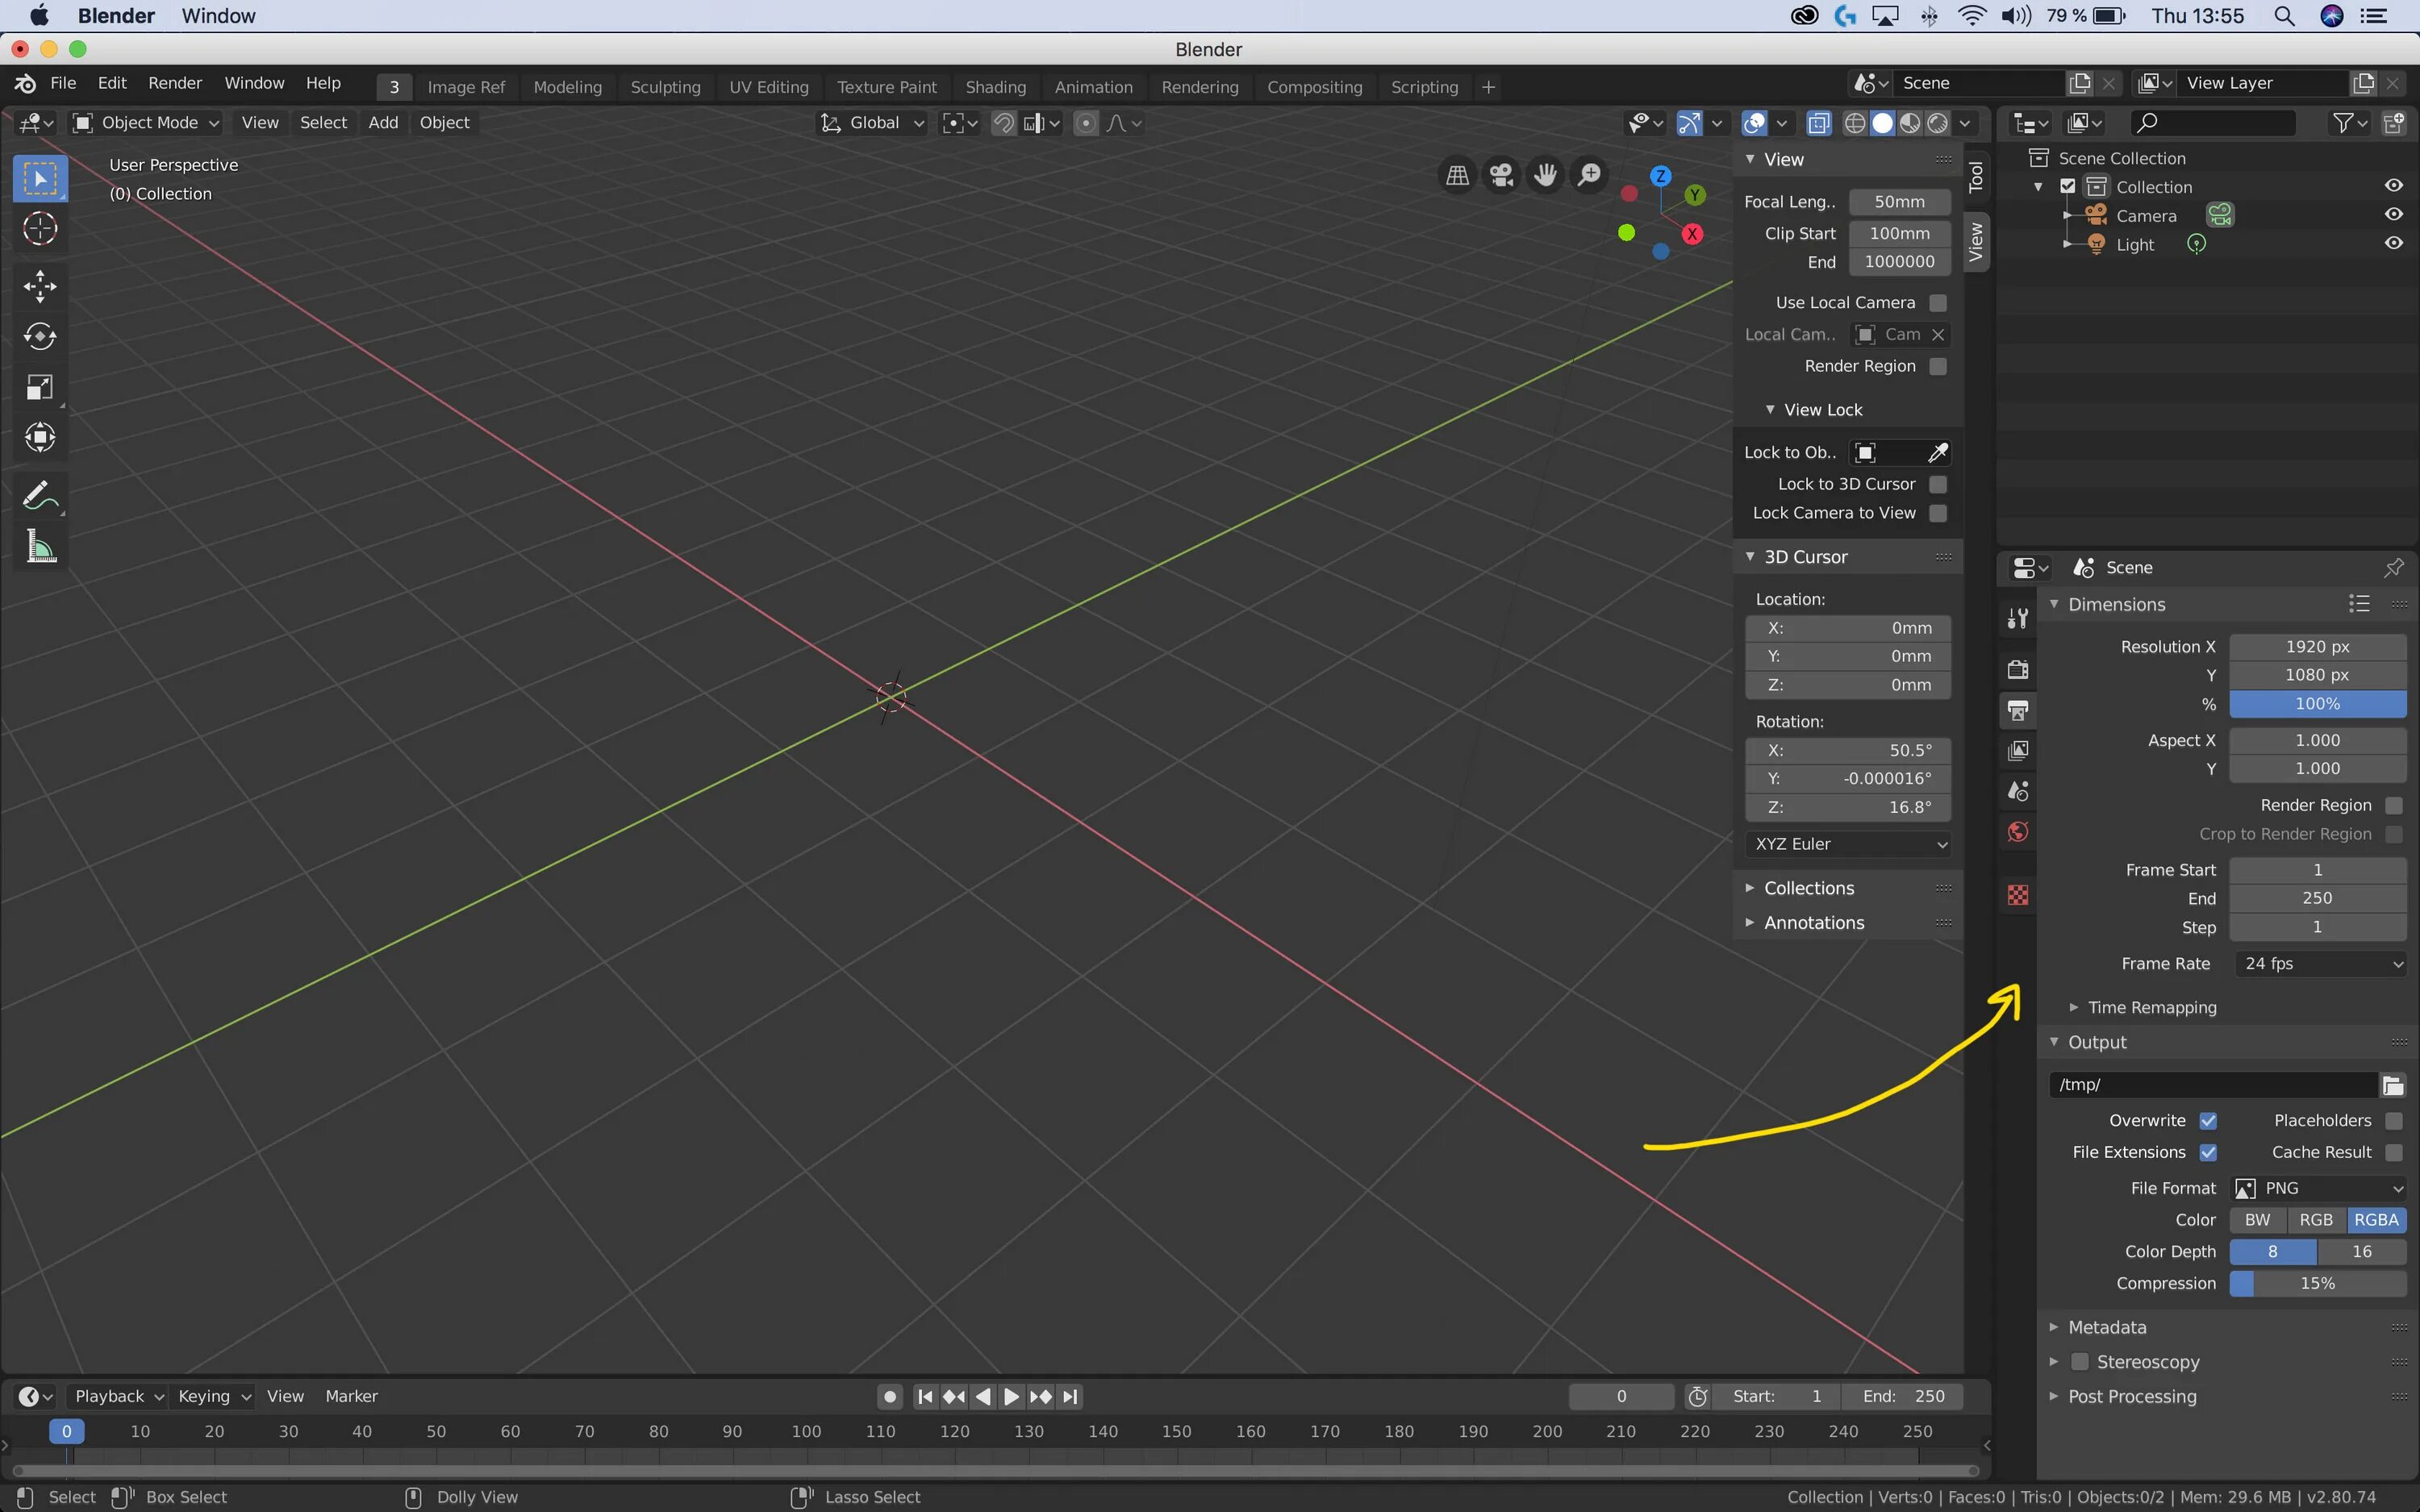The height and width of the screenshot is (1512, 2420).
Task: Expand the Collections panel
Action: (1808, 888)
